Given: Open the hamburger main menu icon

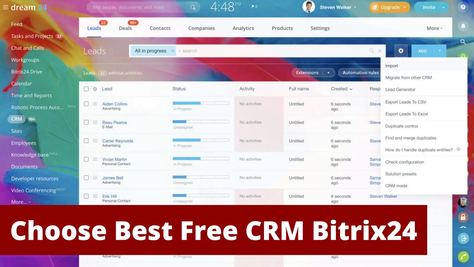Looking at the screenshot, I should [x=5, y=7].
